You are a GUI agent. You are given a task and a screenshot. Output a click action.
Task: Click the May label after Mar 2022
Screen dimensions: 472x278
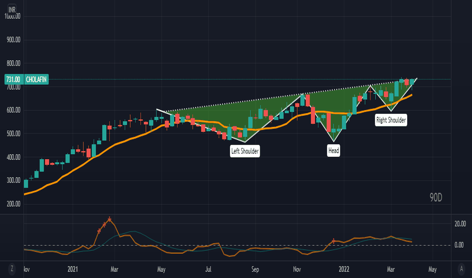tap(432, 269)
